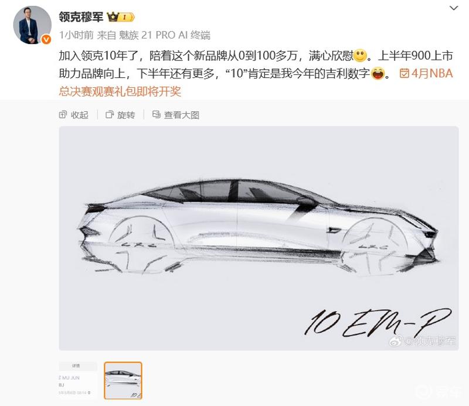The width and height of the screenshot is (469, 406).
Task: Click the faint logo in bottom-right corner
Action: point(438,393)
